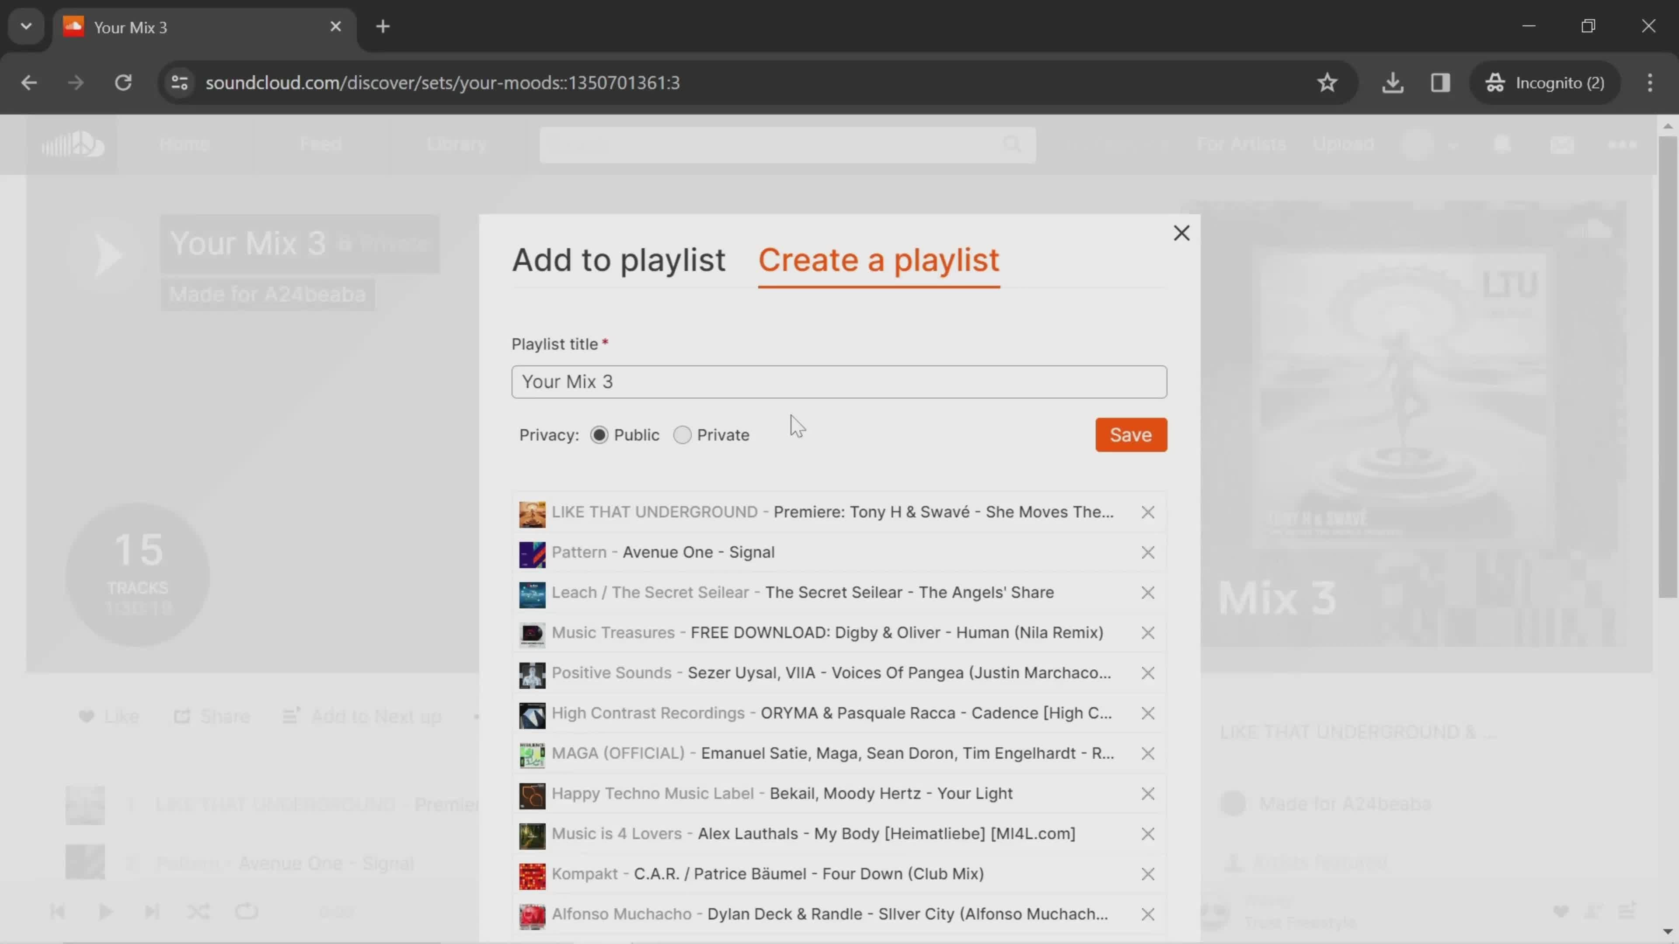
Task: Remove the LIKE THAT UNDERGROUND track
Action: [1148, 512]
